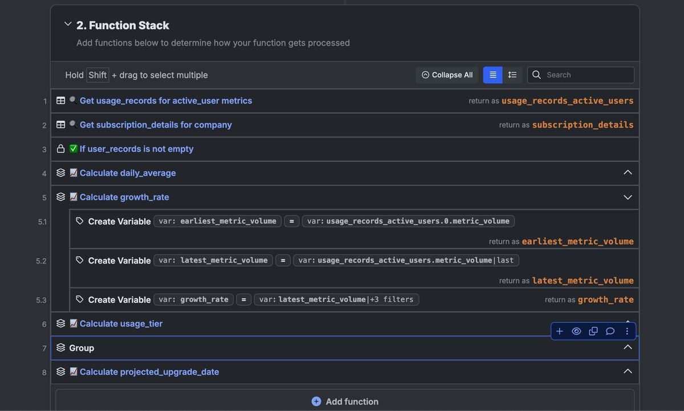Click the green checkmark on the If statement
This screenshot has width=684, height=411.
[72, 149]
